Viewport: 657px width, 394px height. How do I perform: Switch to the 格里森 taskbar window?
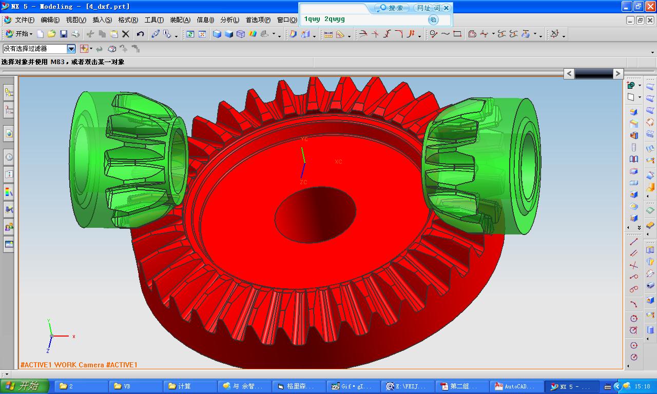(x=299, y=386)
